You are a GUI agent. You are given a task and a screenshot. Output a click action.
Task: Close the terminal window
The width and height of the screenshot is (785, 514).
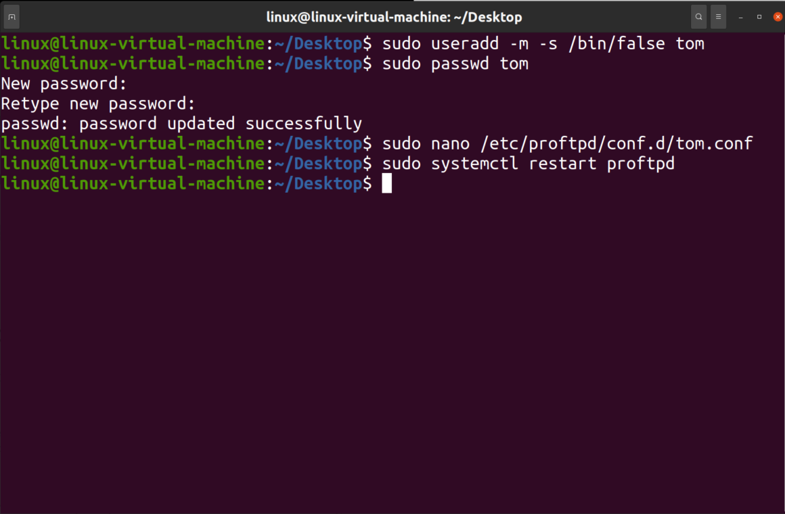(x=778, y=17)
